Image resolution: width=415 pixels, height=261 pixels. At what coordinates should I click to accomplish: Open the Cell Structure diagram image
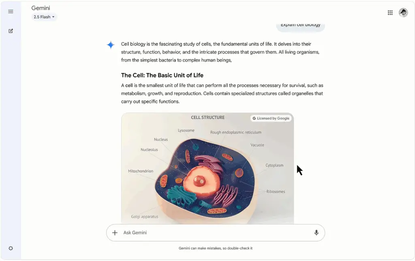tap(207, 169)
